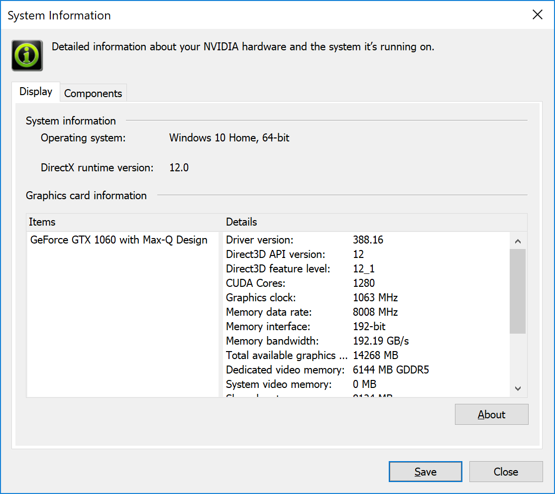Click the Operating system label
The image size is (555, 494).
coord(83,138)
